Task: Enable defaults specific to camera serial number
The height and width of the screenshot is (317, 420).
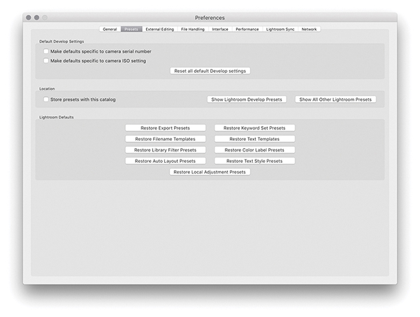Action: (46, 51)
